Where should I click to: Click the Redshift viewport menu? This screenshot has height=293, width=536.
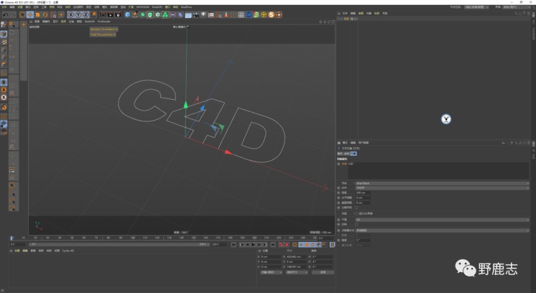(x=89, y=22)
